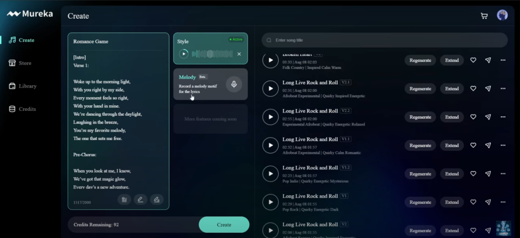Remove the Style audio with X icon
520x238 pixels.
(239, 54)
